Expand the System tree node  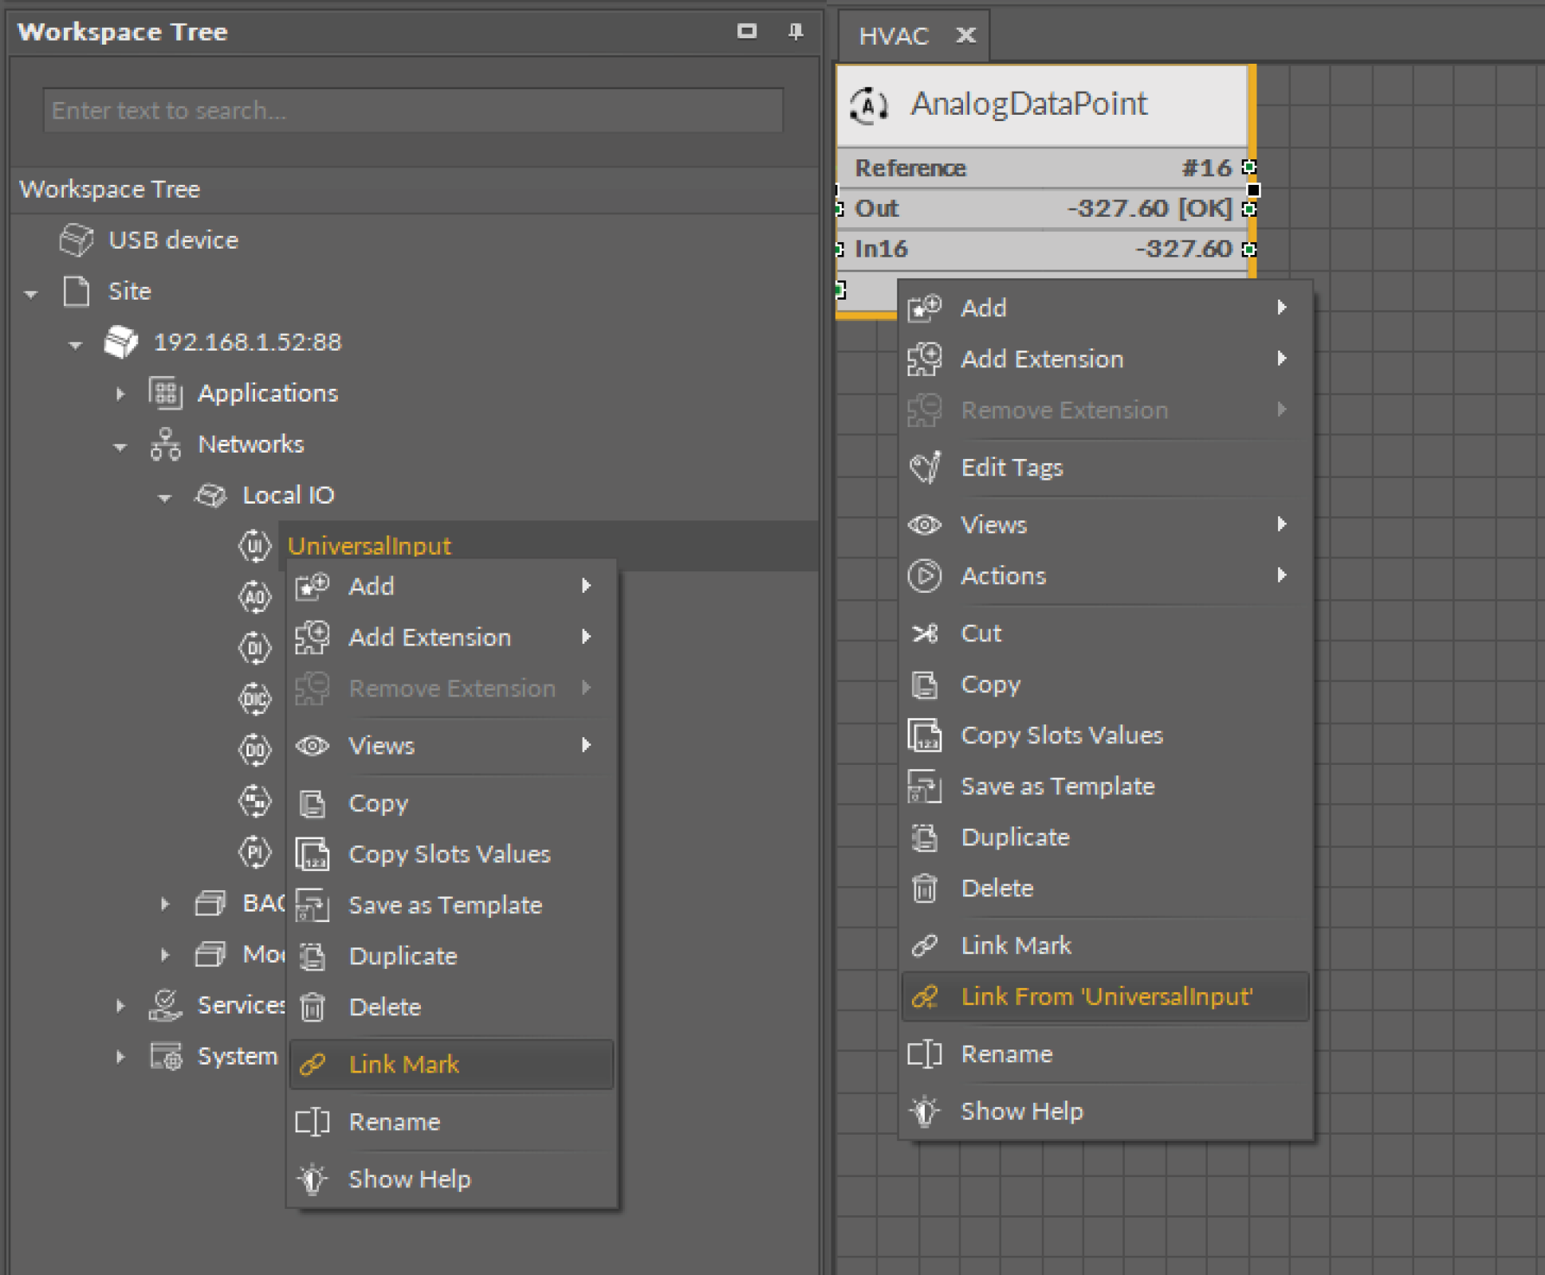[120, 1057]
